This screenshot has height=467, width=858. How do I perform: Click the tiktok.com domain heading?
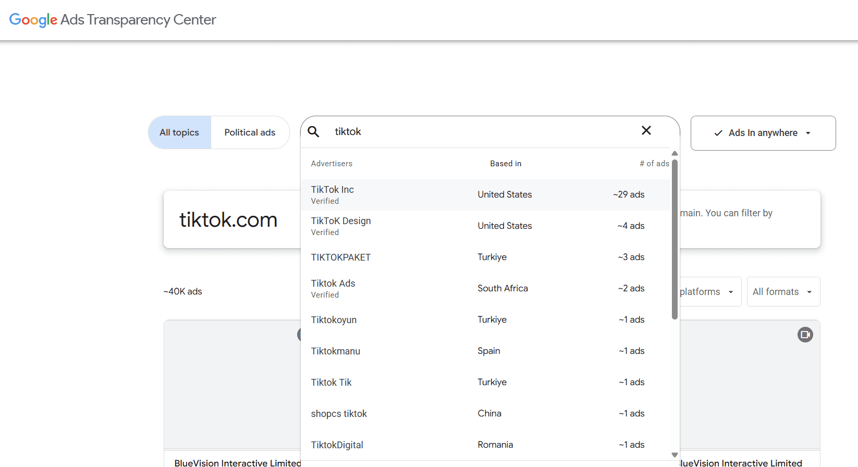click(228, 220)
